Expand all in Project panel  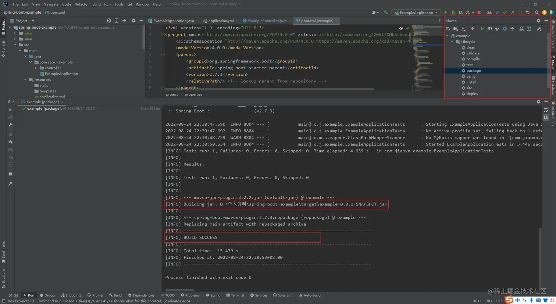pos(117,21)
